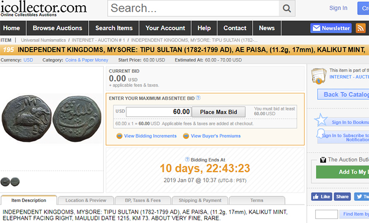369x223 pixels.
Task: Switch to Location & Preview tab
Action: 86,200
